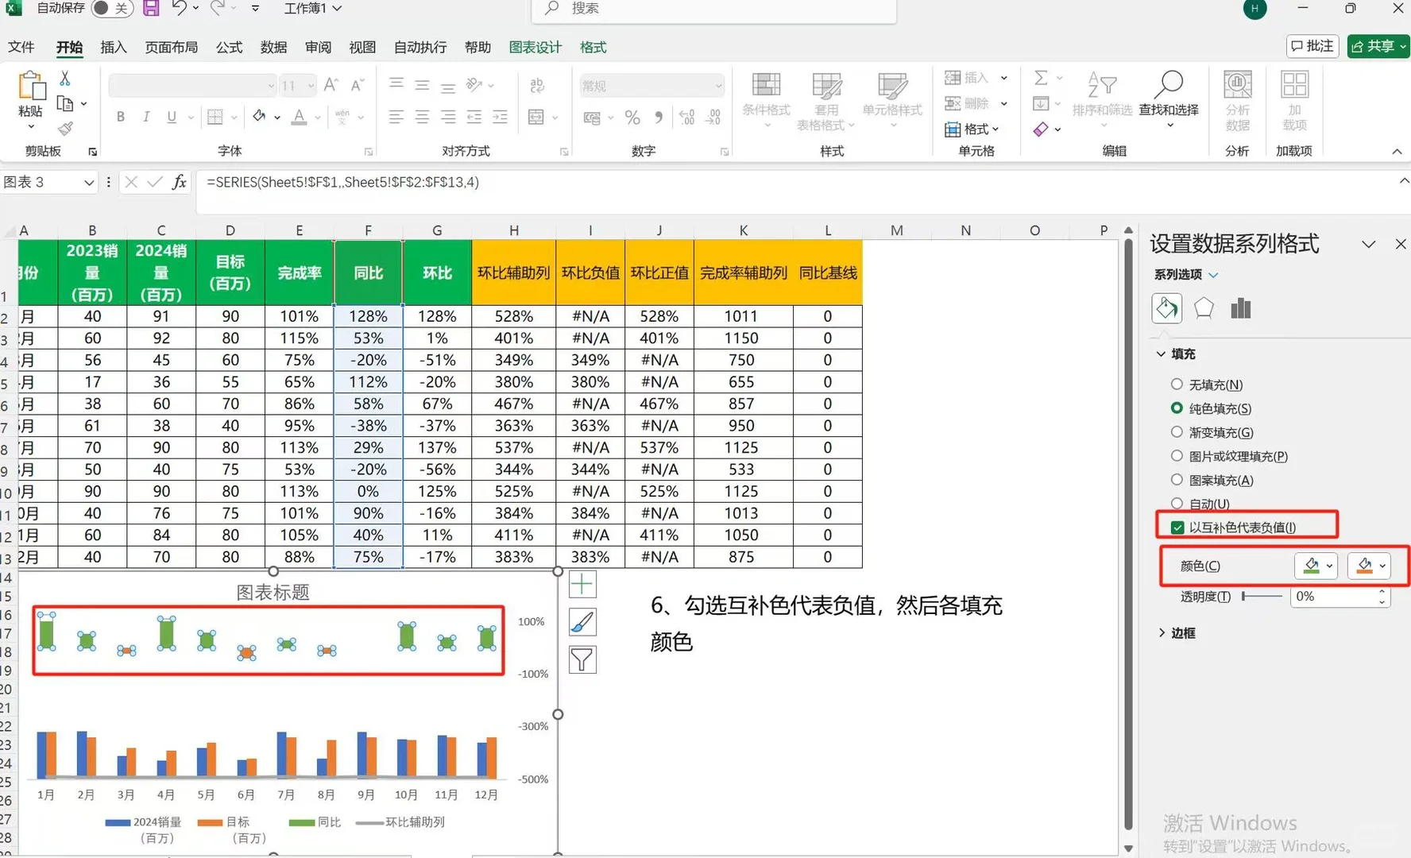Toggle Italic formatting
Viewport: 1411px width, 858px height.
click(146, 117)
